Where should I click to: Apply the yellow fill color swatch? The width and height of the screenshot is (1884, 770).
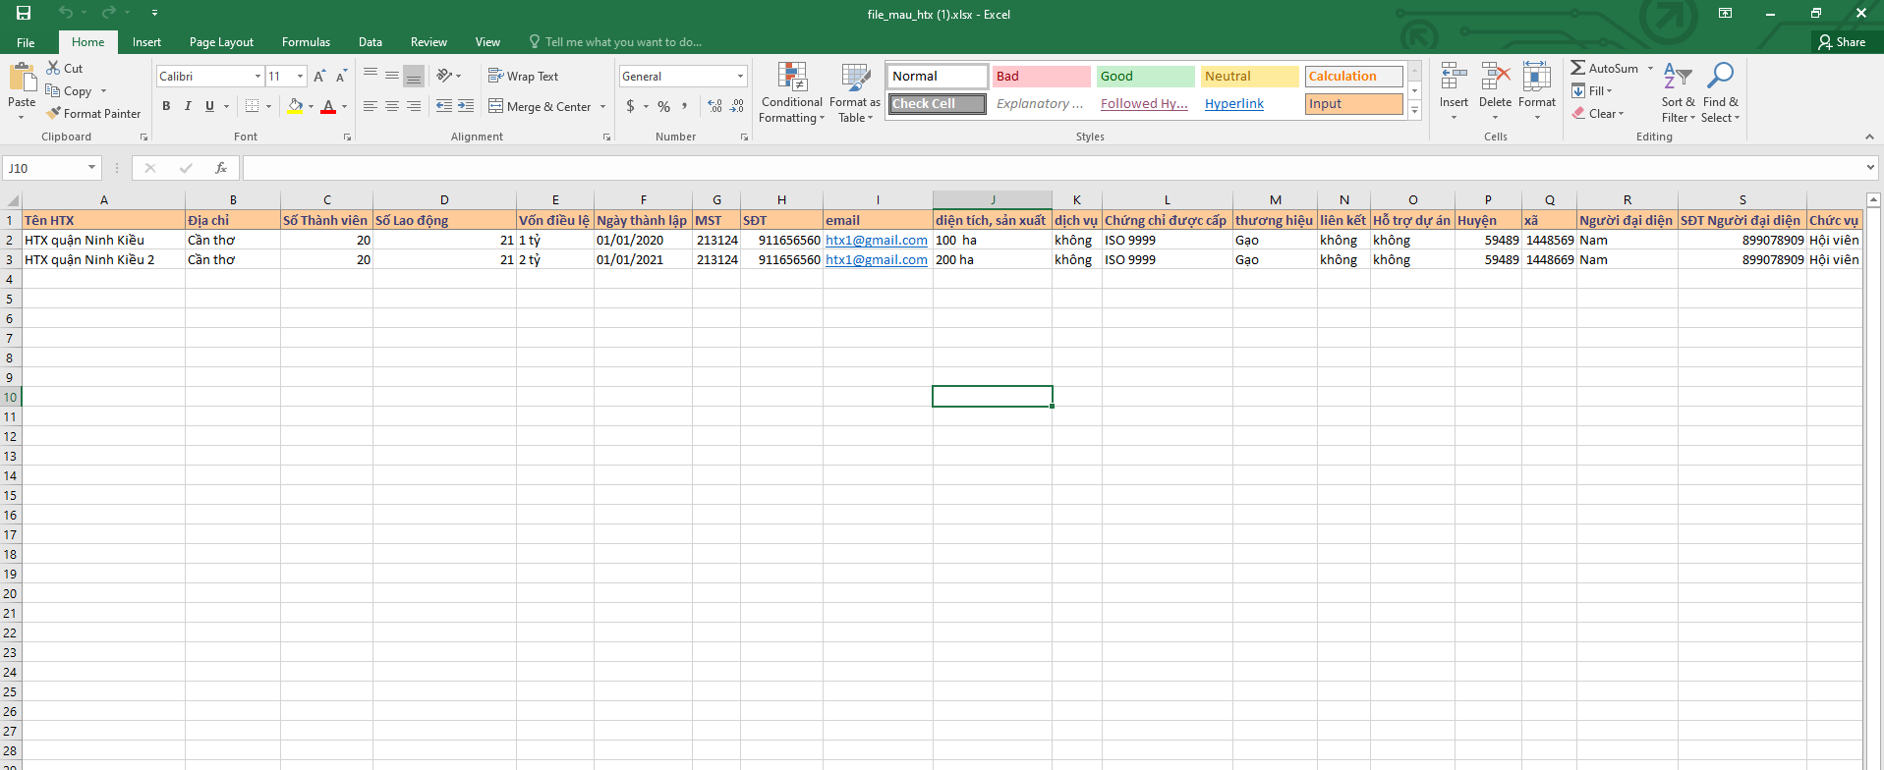click(295, 106)
